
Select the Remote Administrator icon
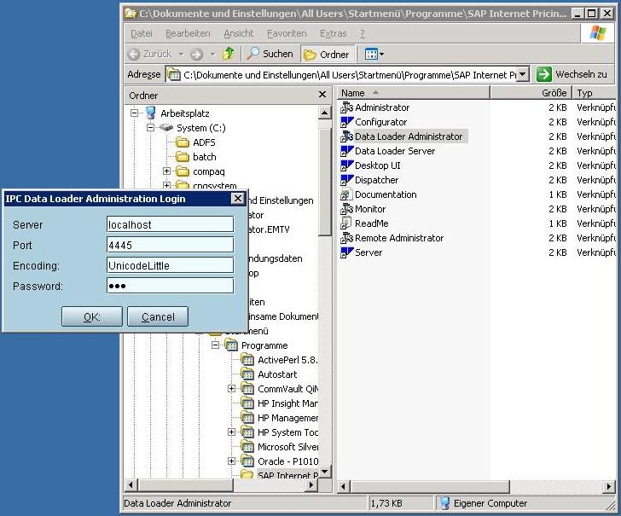[x=346, y=238]
